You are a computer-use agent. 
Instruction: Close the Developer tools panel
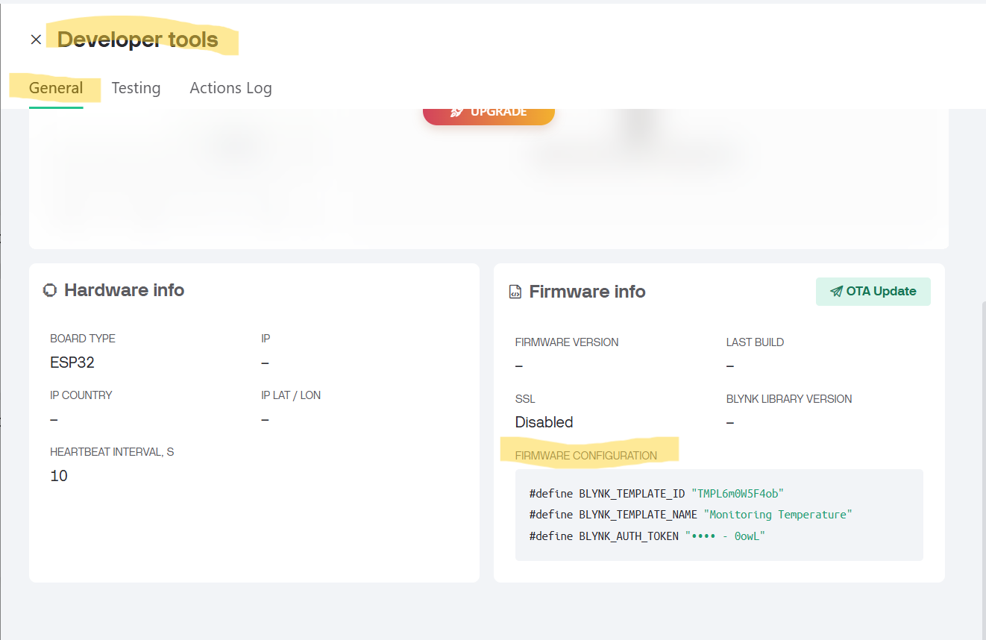[x=36, y=40]
